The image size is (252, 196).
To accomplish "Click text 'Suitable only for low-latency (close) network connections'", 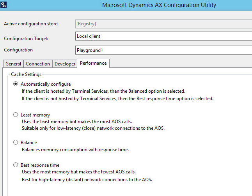I will point(81,128).
